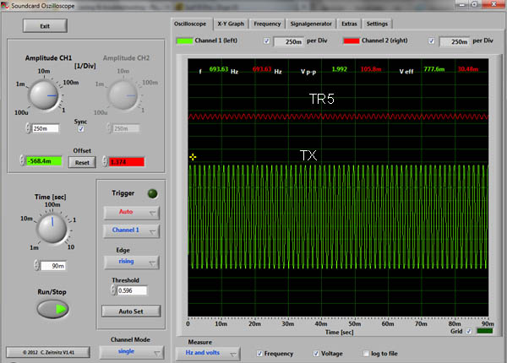Click the Trigger status LED
Screen dimensions: 507x363
153,192
